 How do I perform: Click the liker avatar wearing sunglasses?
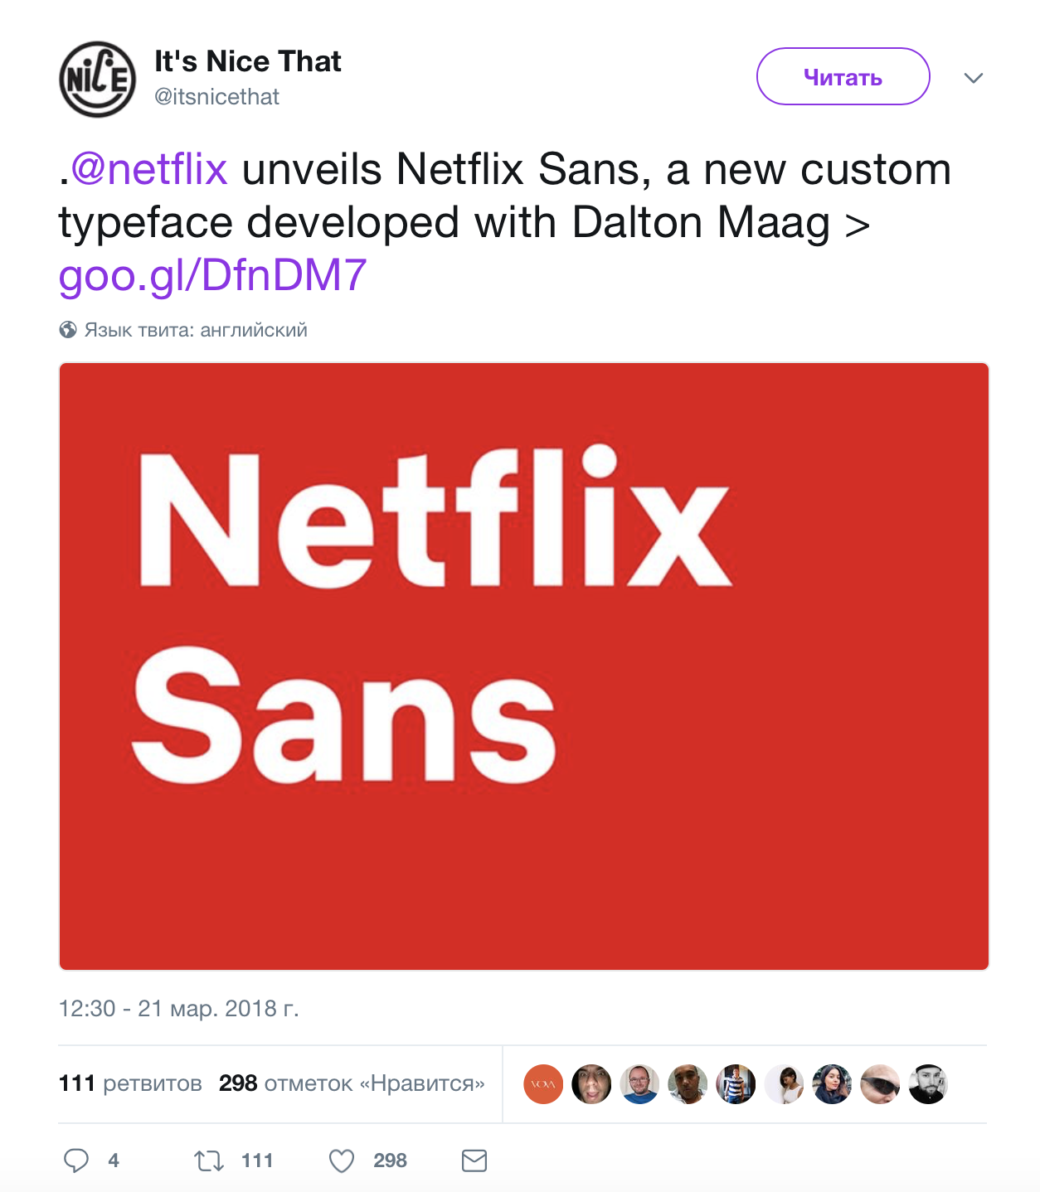pyautogui.click(x=880, y=1084)
